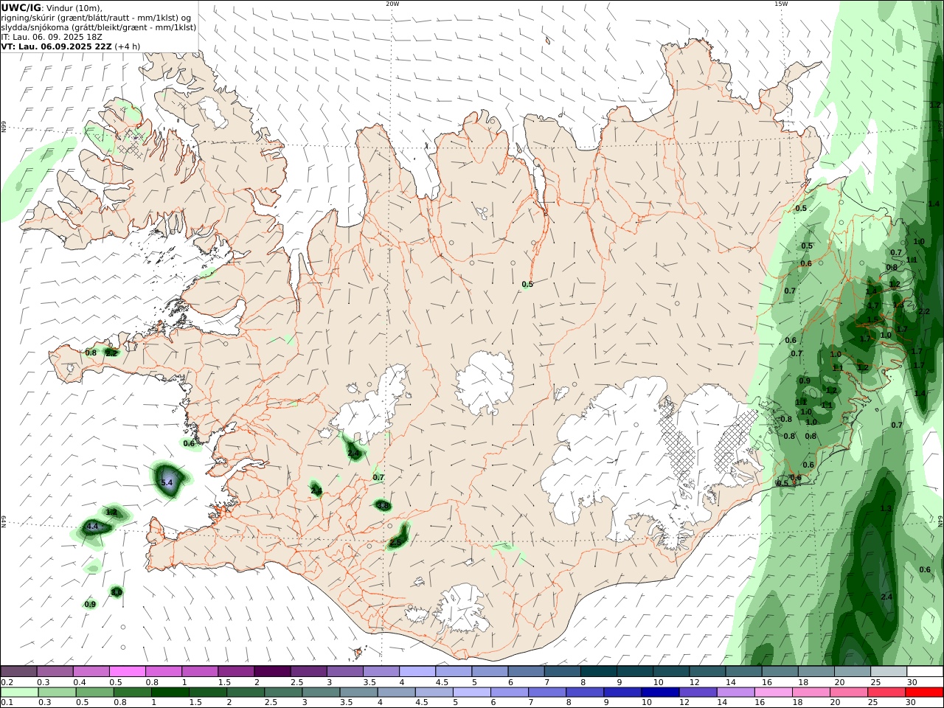Screen dimensions: 944x708
Task: Click the '15W' longitude label
Action: click(781, 4)
